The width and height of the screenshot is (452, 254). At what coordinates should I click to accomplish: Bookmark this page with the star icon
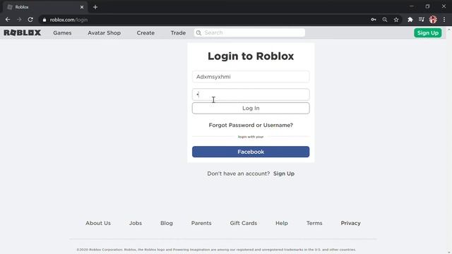396,20
